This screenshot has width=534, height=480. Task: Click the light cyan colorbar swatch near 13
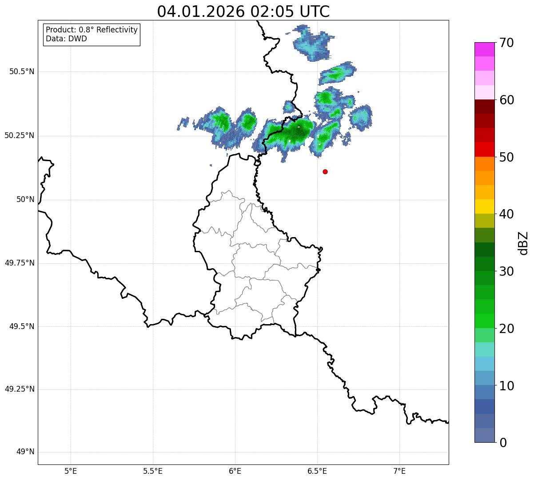(x=485, y=364)
